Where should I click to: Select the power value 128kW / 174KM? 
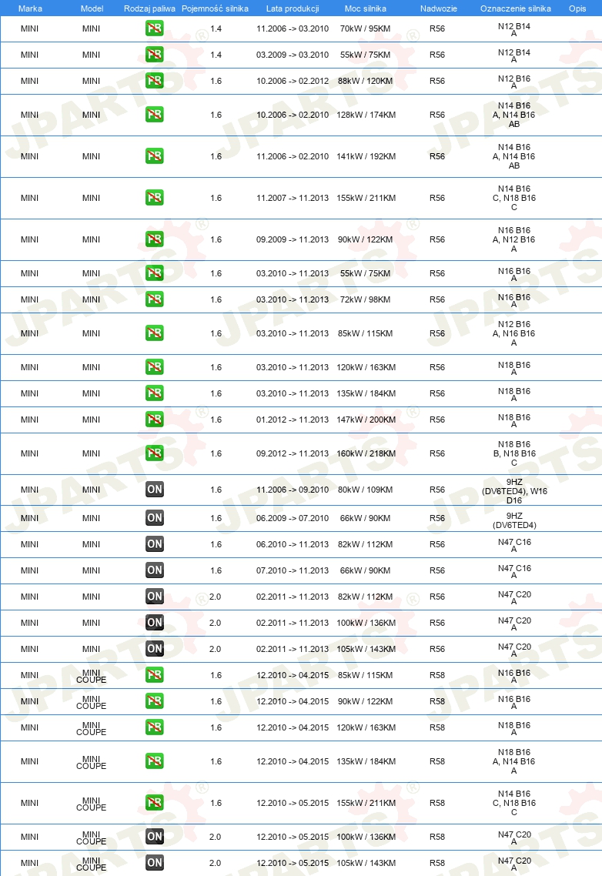point(366,115)
